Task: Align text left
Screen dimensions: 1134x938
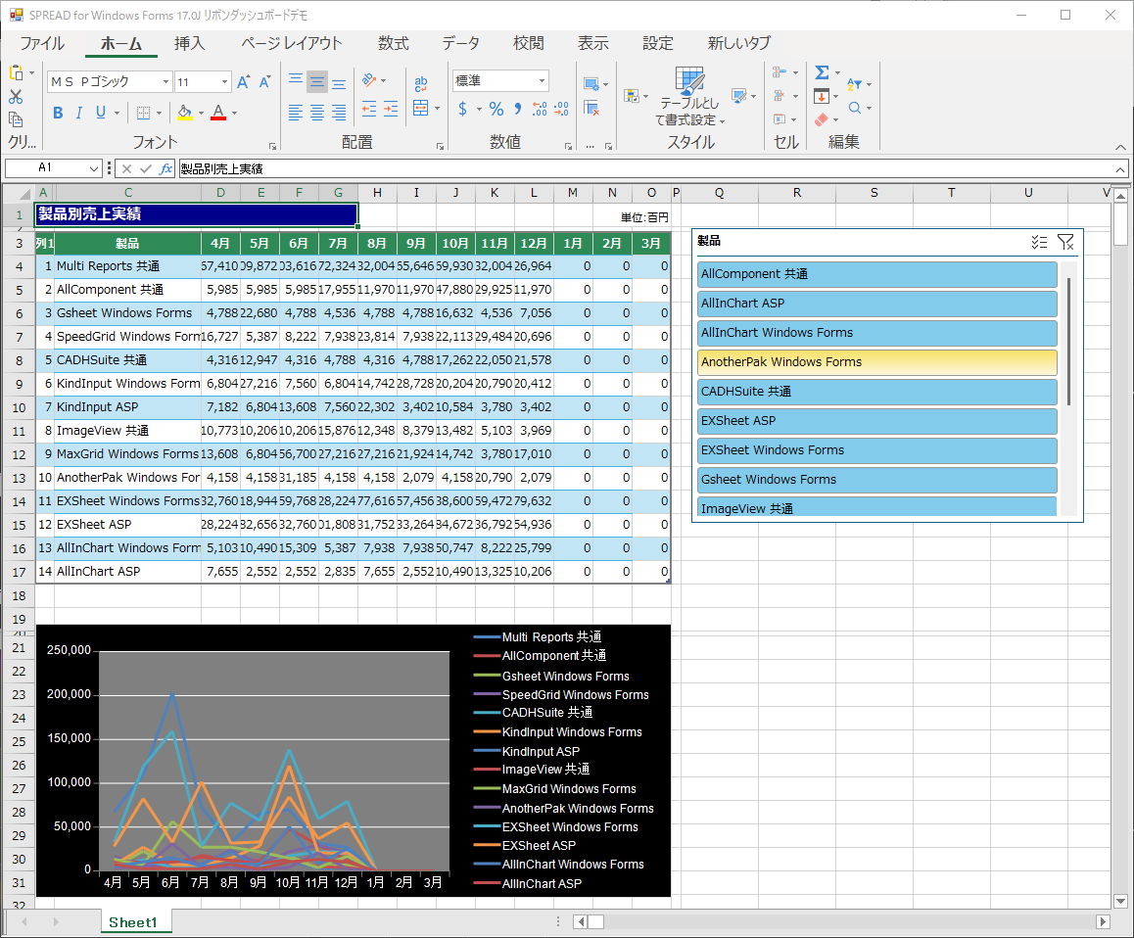Action: click(x=296, y=112)
